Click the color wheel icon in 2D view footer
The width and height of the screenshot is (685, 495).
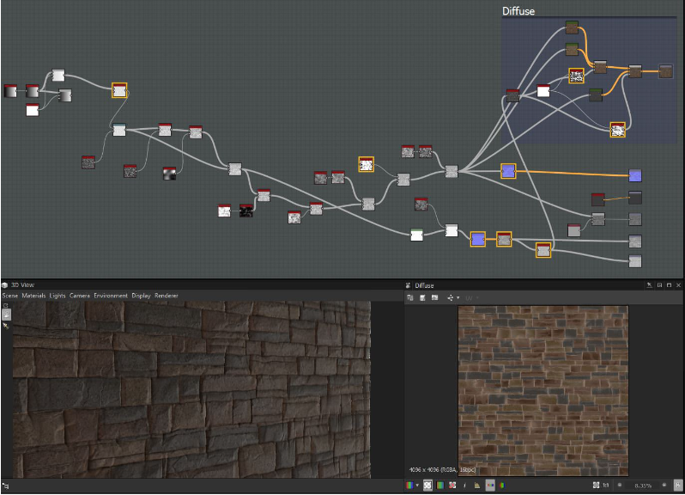tap(502, 485)
